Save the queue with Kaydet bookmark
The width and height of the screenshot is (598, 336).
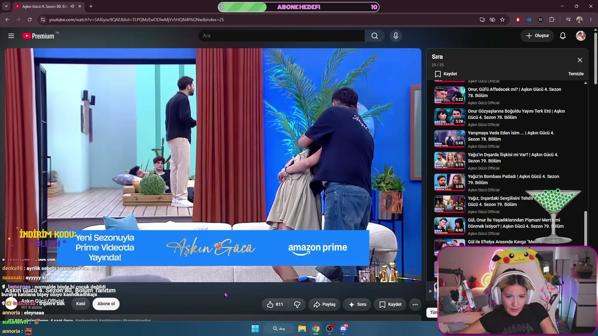pyautogui.click(x=446, y=74)
